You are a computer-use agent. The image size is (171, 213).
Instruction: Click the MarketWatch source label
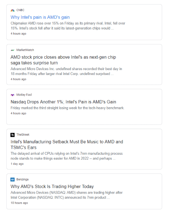tap(25, 50)
